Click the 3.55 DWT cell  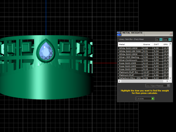click(158, 60)
